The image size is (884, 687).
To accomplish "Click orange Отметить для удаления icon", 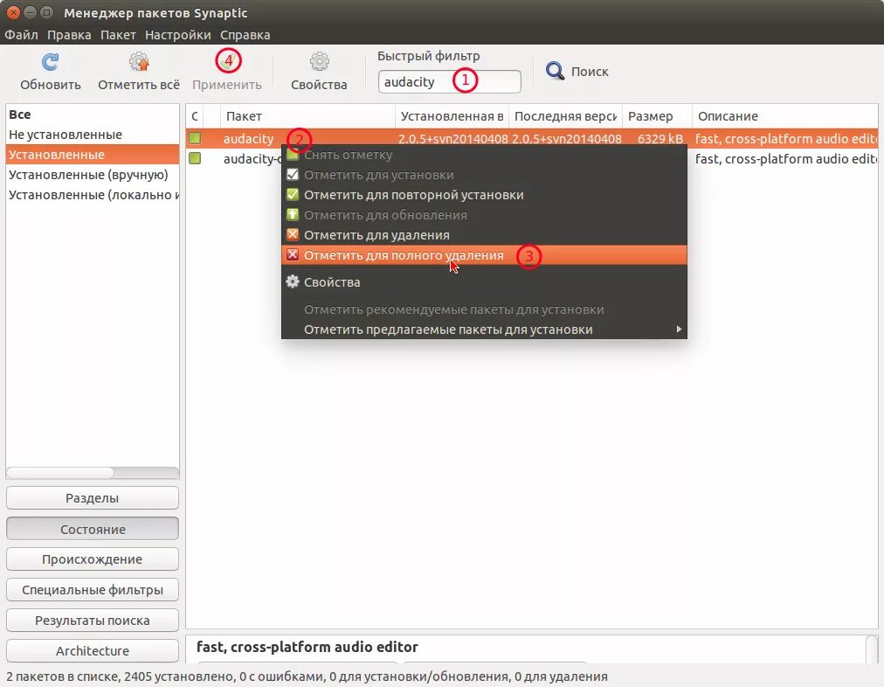I will (x=293, y=234).
